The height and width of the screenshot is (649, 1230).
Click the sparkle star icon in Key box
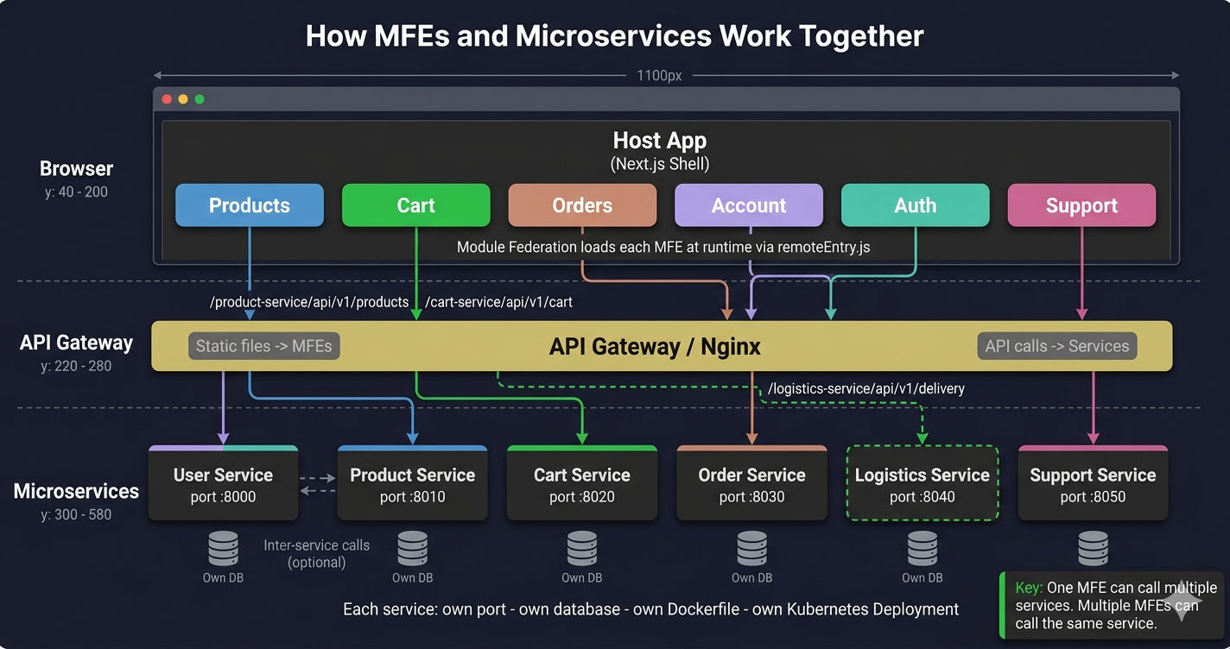(x=1182, y=600)
